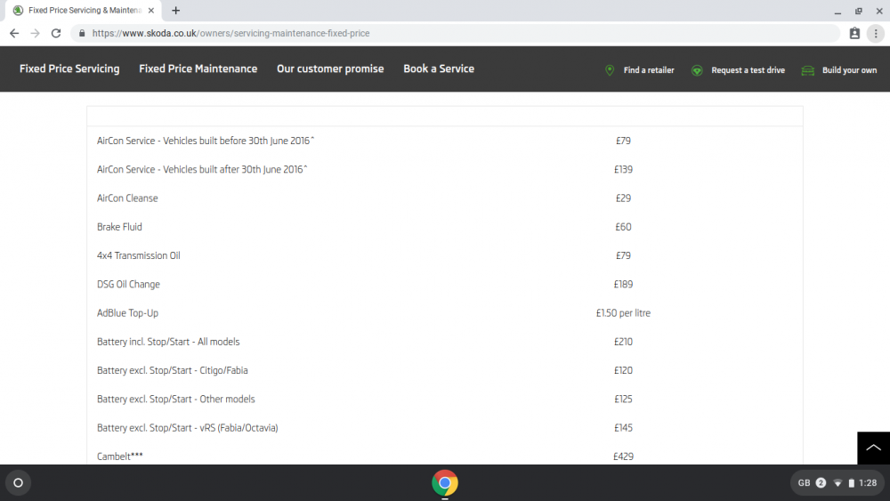Viewport: 890px width, 501px height.
Task: Open the clipboard extension icon in toolbar
Action: (854, 34)
